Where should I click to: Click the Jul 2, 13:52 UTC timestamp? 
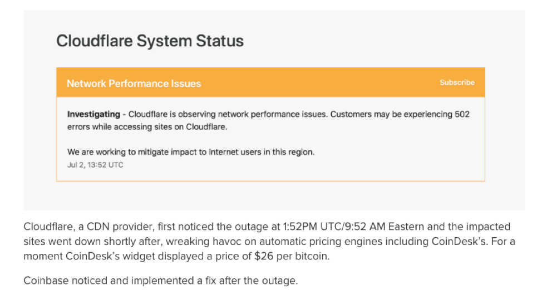point(95,165)
